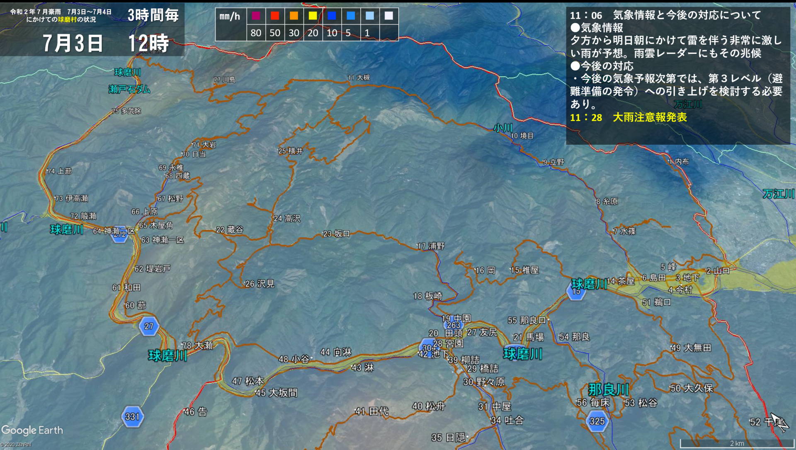796x450 pixels.
Task: Click the 7 水篠 place label
Action: [x=624, y=231]
